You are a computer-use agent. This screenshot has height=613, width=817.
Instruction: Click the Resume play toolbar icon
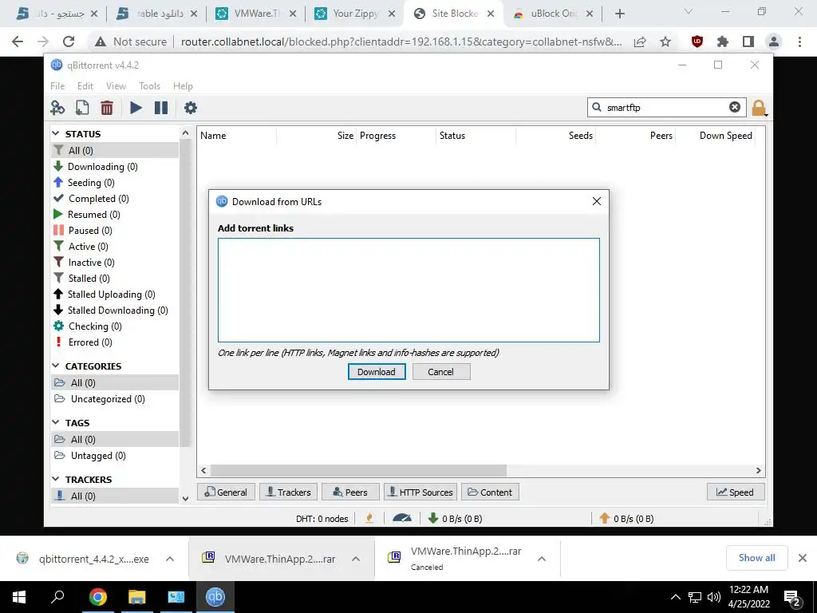[136, 108]
